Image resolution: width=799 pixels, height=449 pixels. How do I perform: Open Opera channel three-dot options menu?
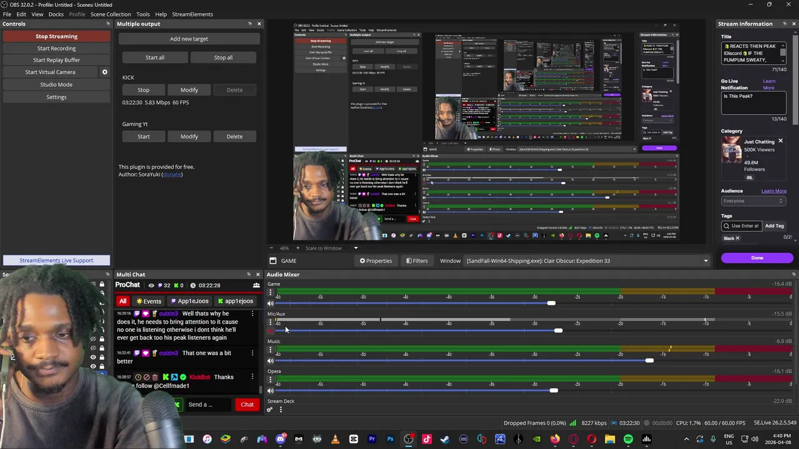(270, 379)
